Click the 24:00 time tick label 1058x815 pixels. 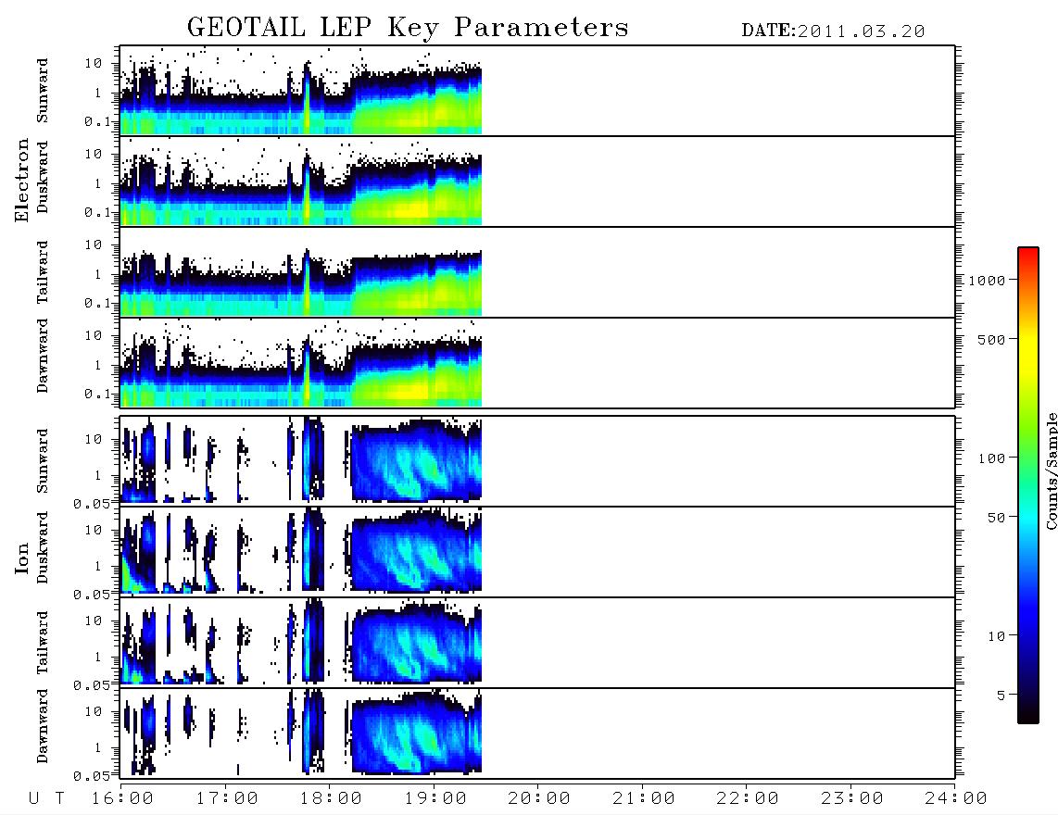pos(956,799)
